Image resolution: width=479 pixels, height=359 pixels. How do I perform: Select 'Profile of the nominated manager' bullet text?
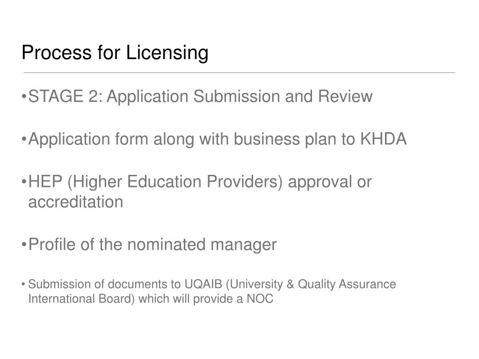pyautogui.click(x=152, y=245)
